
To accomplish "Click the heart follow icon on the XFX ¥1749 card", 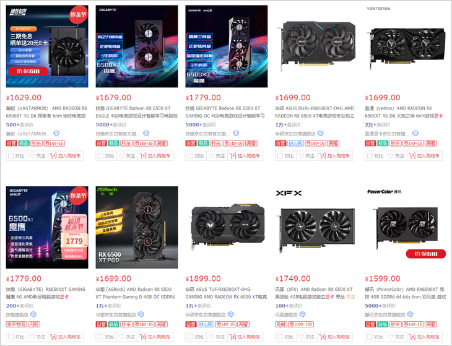I will (302, 337).
